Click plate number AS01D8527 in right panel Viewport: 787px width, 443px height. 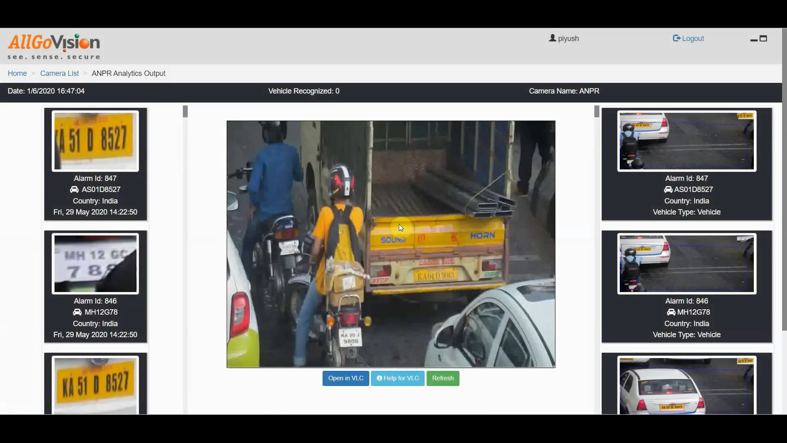tap(694, 190)
